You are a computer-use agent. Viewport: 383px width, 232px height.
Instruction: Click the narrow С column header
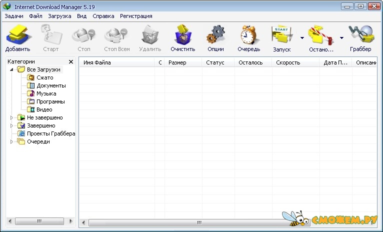pos(159,62)
